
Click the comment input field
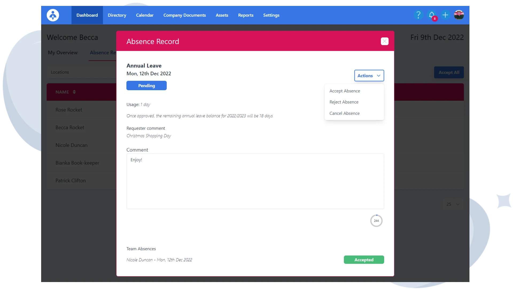point(255,181)
